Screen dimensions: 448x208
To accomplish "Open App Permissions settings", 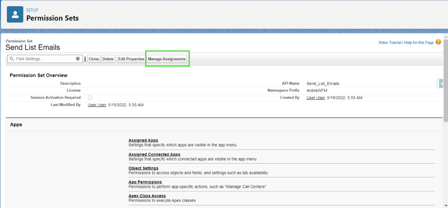I will tap(145, 182).
